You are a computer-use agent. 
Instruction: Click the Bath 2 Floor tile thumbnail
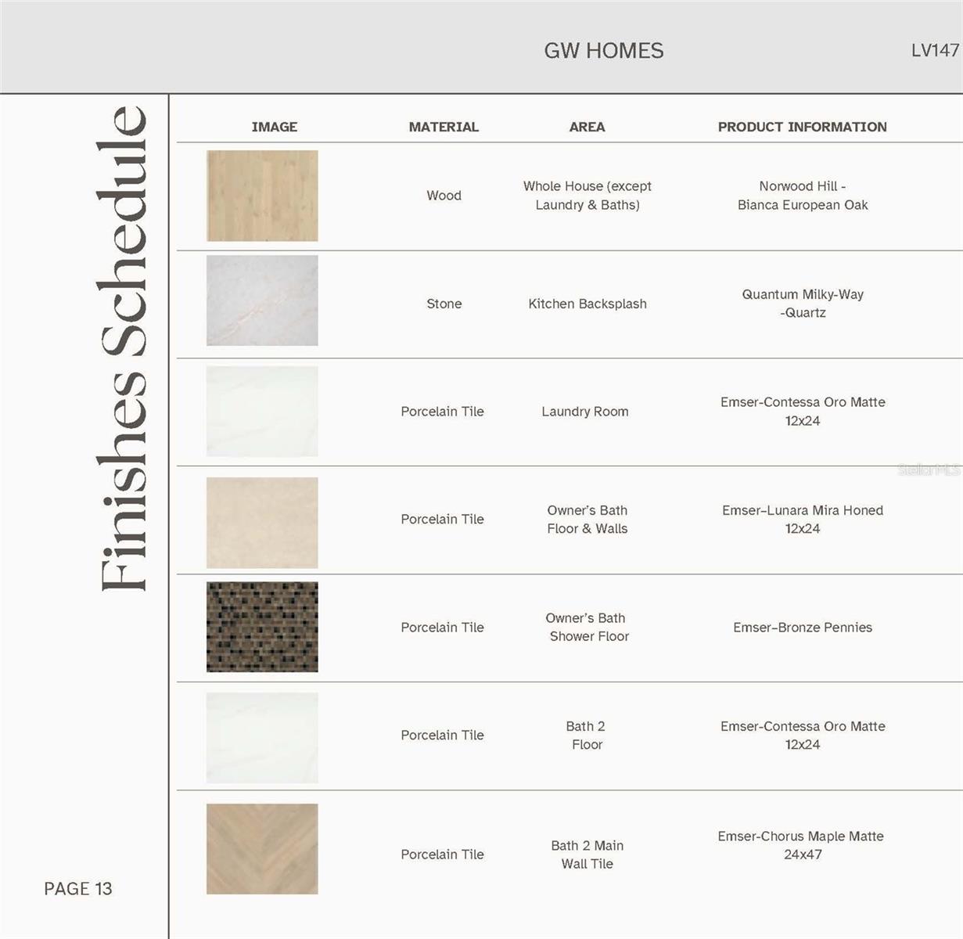(262, 736)
